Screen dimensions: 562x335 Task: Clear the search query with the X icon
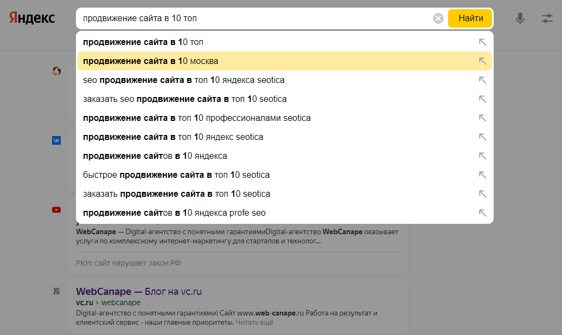point(438,18)
